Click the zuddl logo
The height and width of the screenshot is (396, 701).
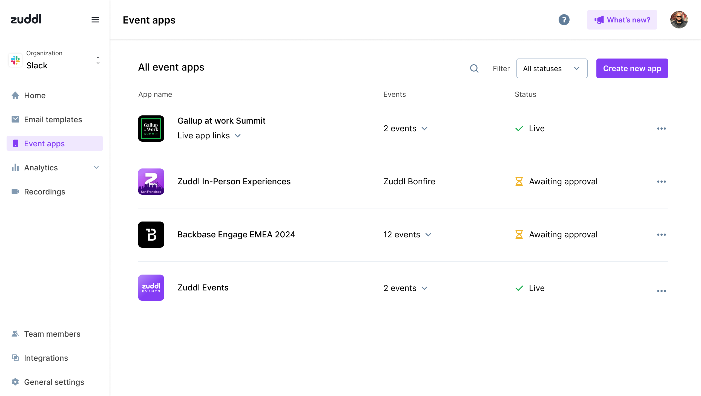[26, 19]
